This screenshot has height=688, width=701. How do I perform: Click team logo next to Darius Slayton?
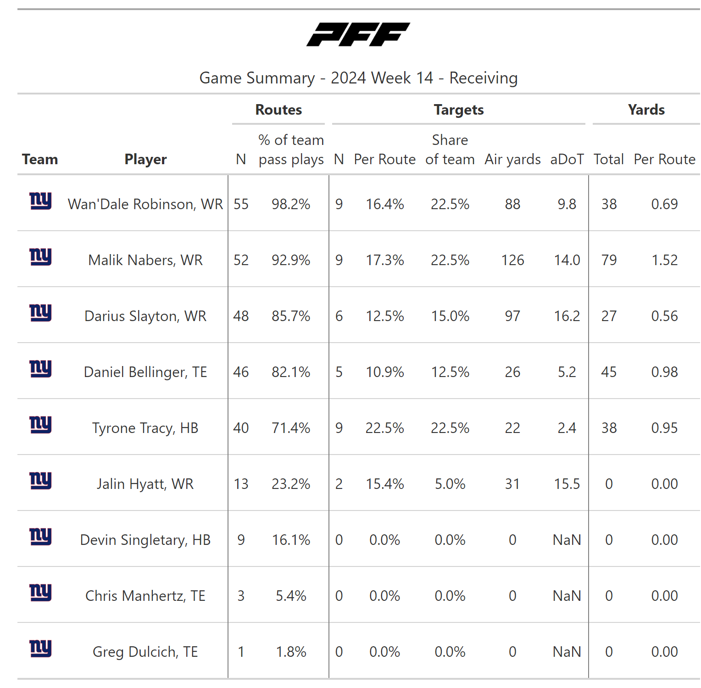[x=40, y=313]
